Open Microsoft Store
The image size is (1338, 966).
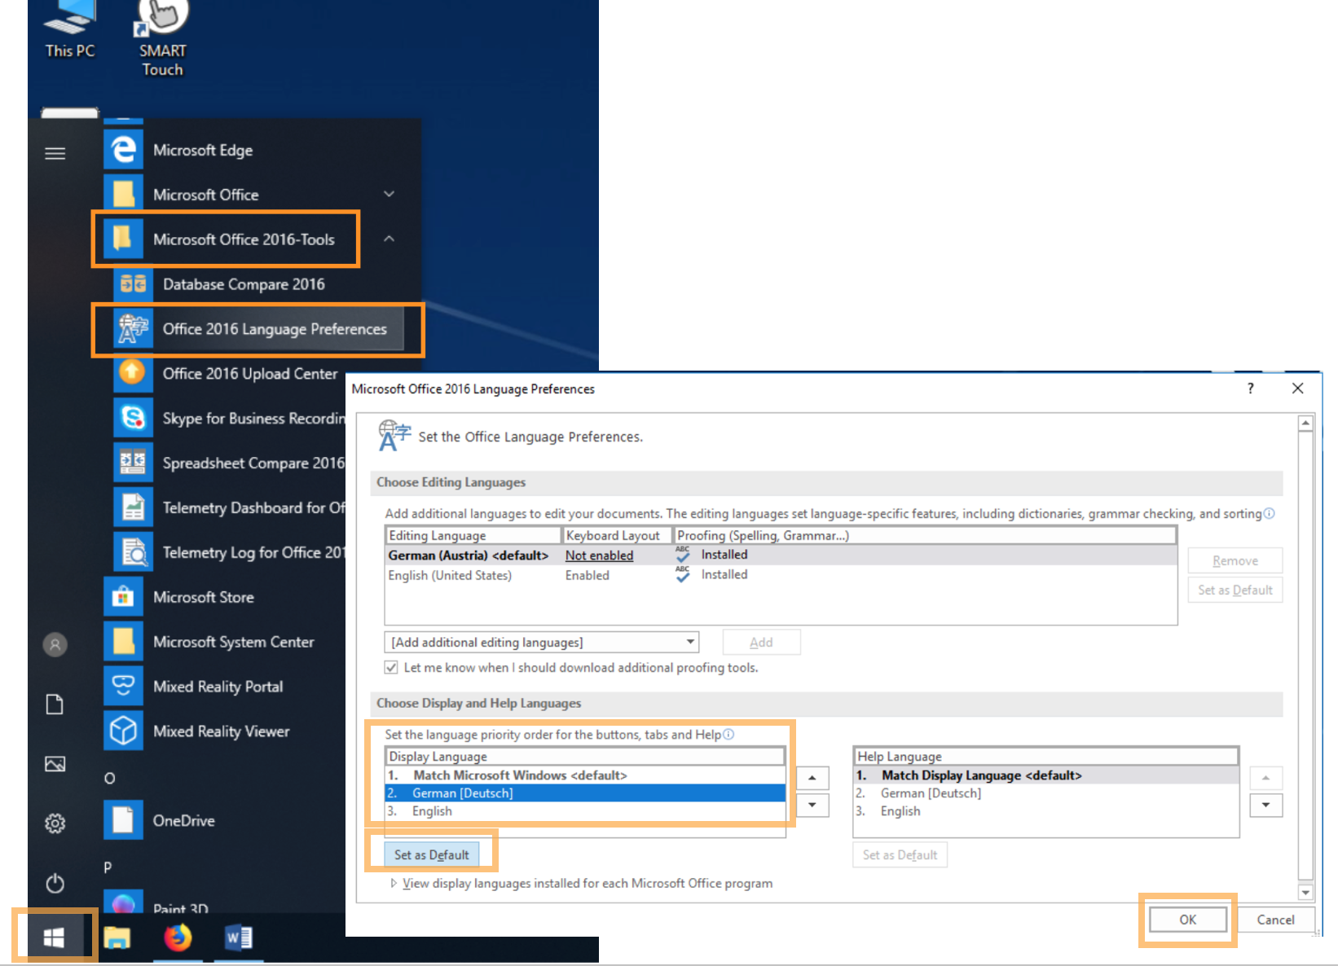(203, 597)
